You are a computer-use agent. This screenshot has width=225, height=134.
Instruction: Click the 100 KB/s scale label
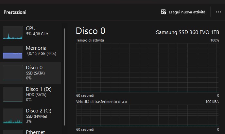click(212, 102)
